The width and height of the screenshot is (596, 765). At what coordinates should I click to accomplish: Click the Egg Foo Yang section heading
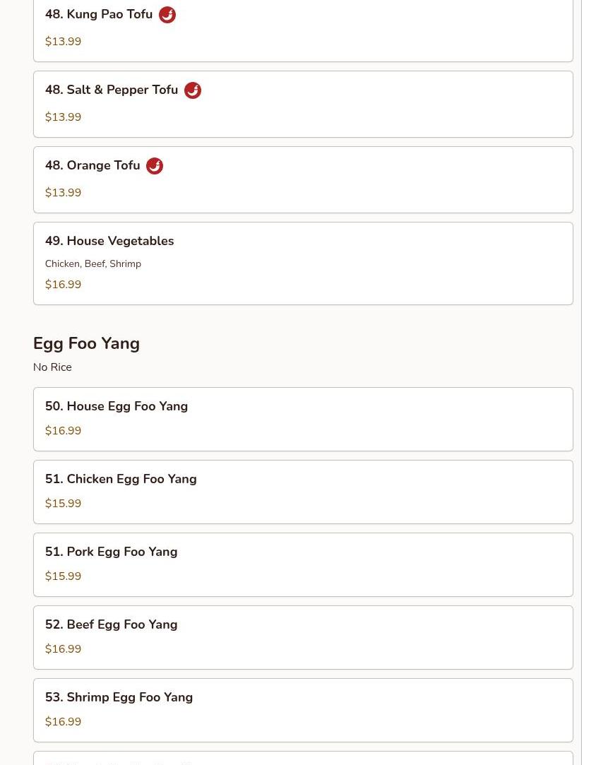[86, 343]
